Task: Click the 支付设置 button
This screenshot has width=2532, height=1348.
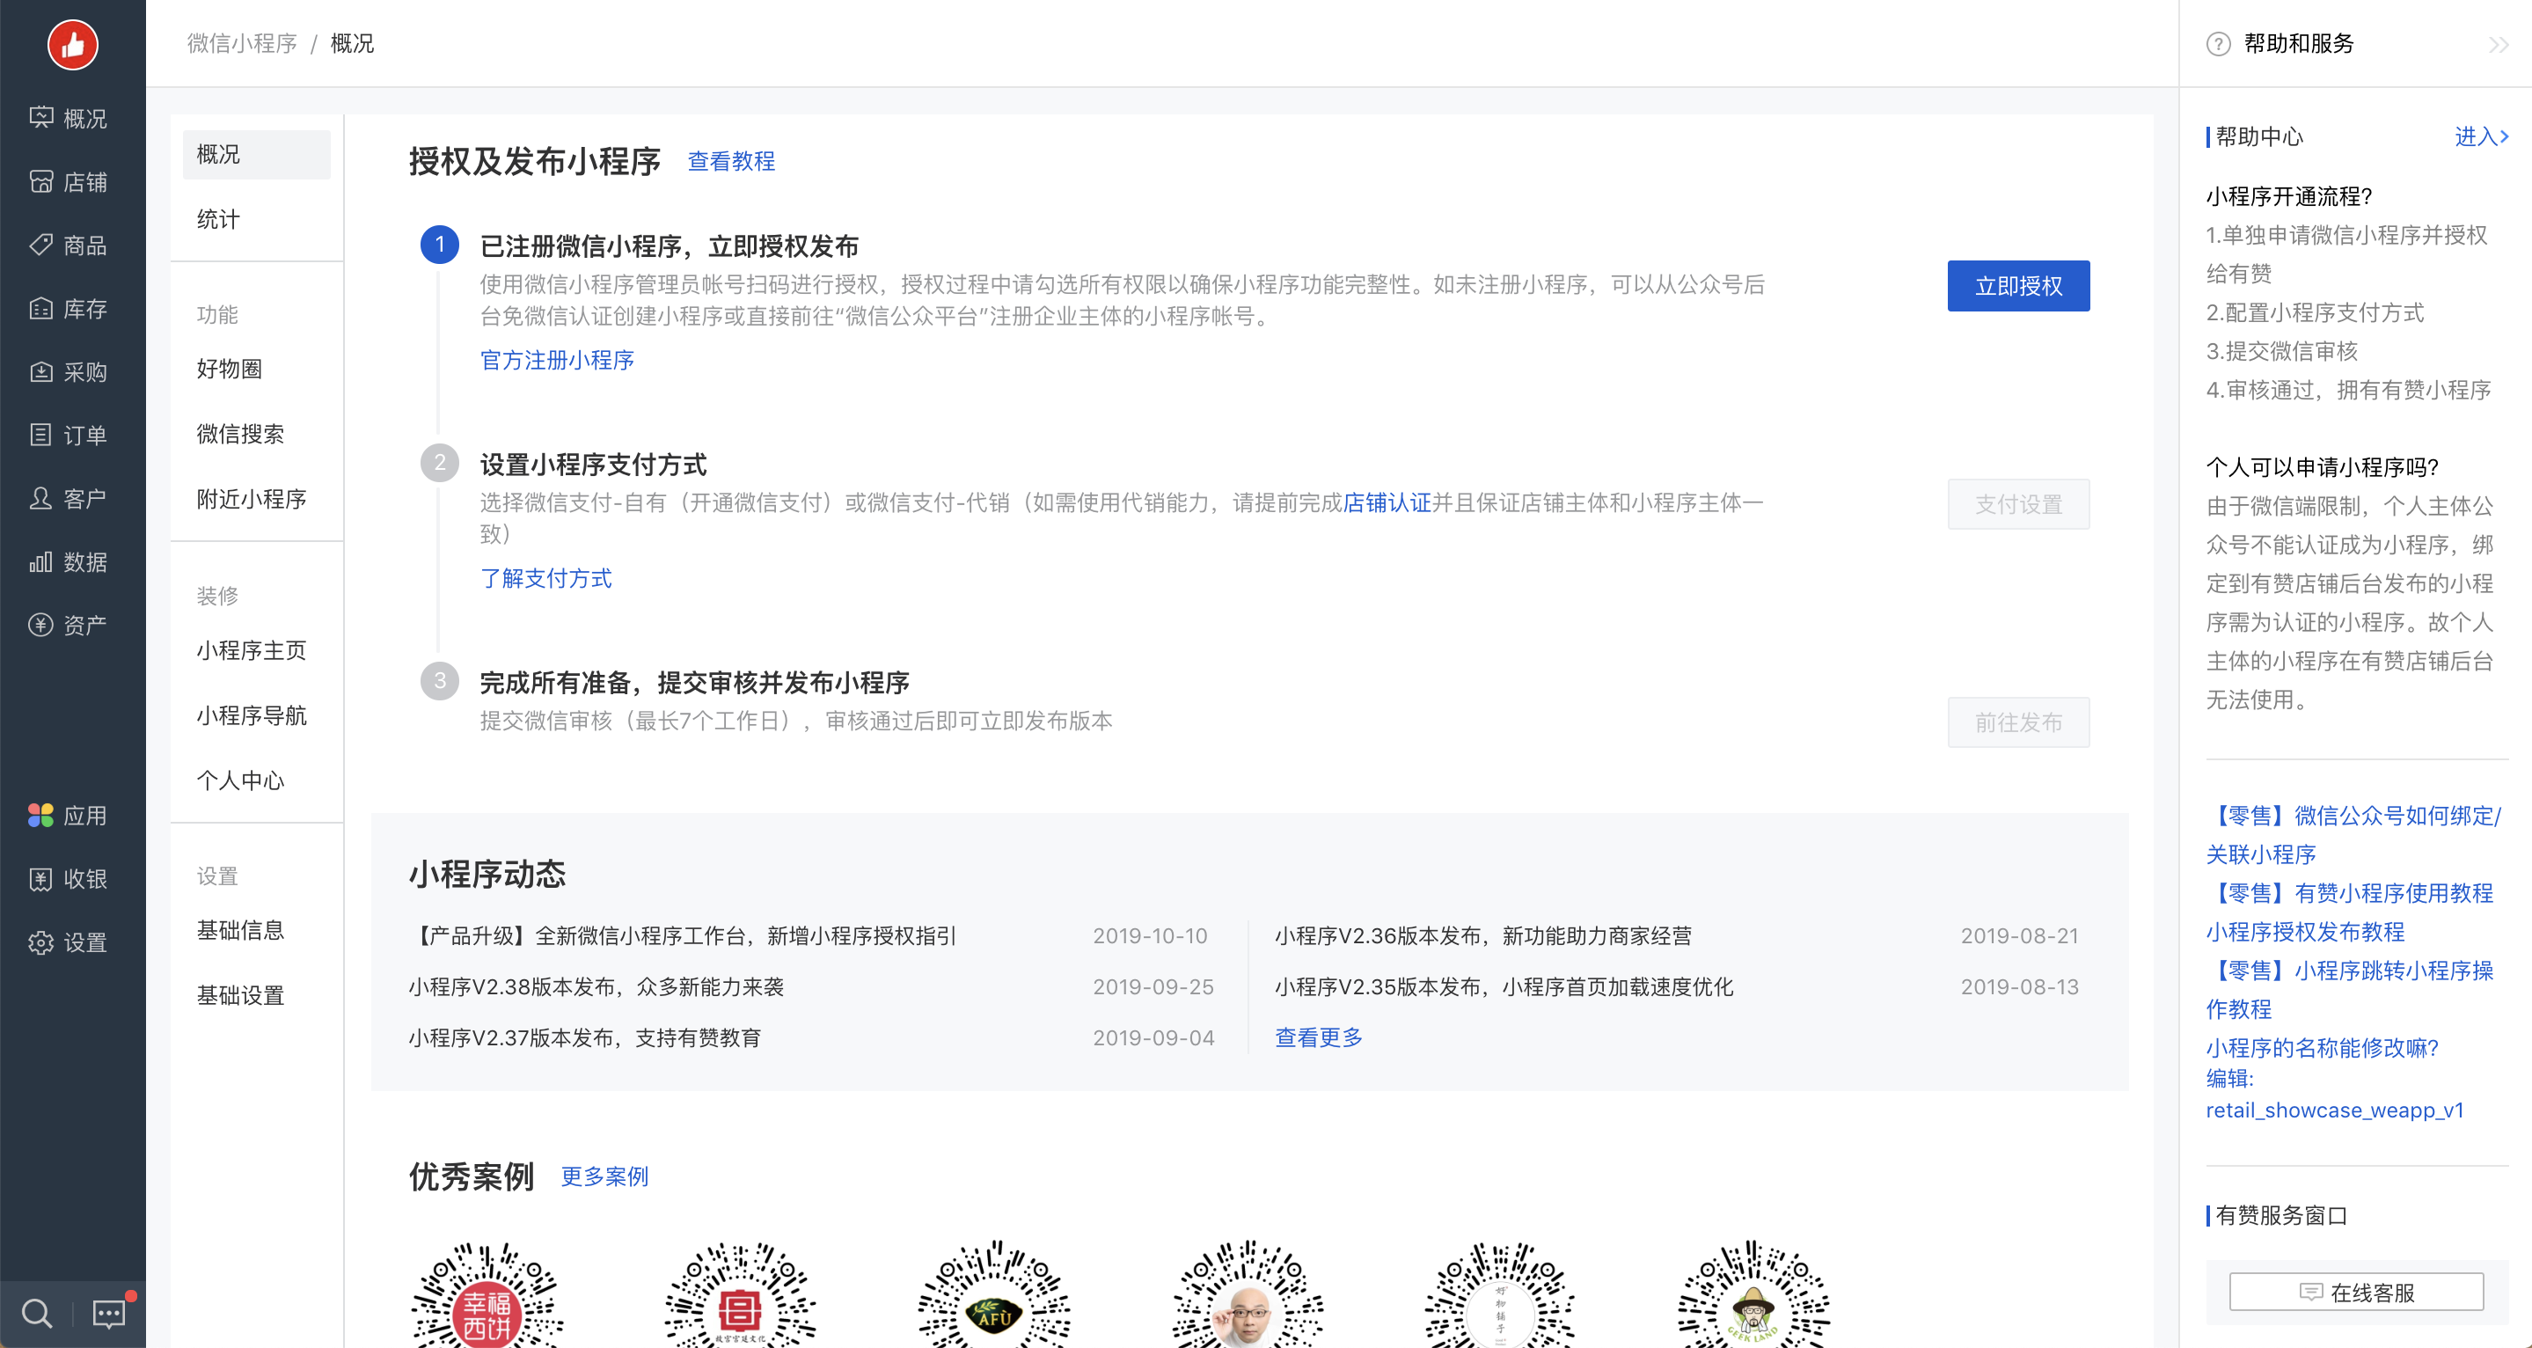Action: click(2018, 504)
